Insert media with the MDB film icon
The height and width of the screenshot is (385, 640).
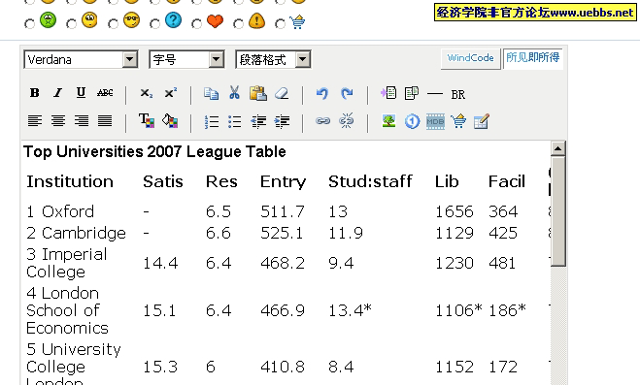[435, 121]
